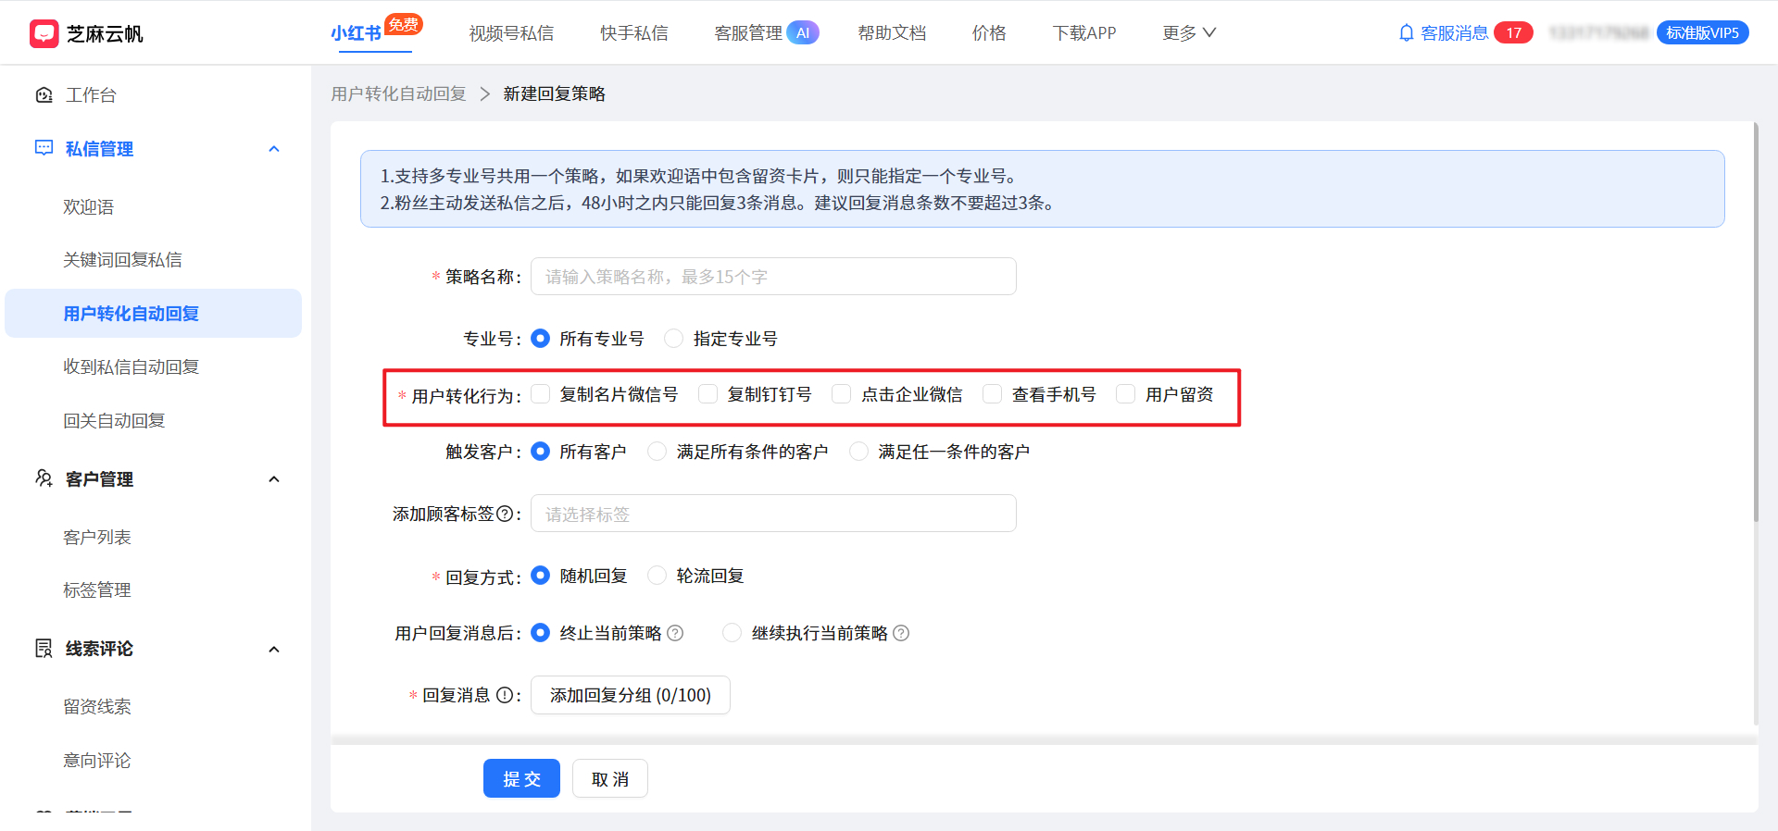Click the 工作台 home icon
Screen dimensions: 1778x831
tap(44, 95)
